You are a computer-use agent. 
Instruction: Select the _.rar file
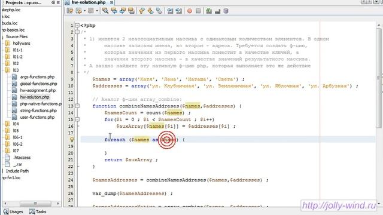coord(17,164)
